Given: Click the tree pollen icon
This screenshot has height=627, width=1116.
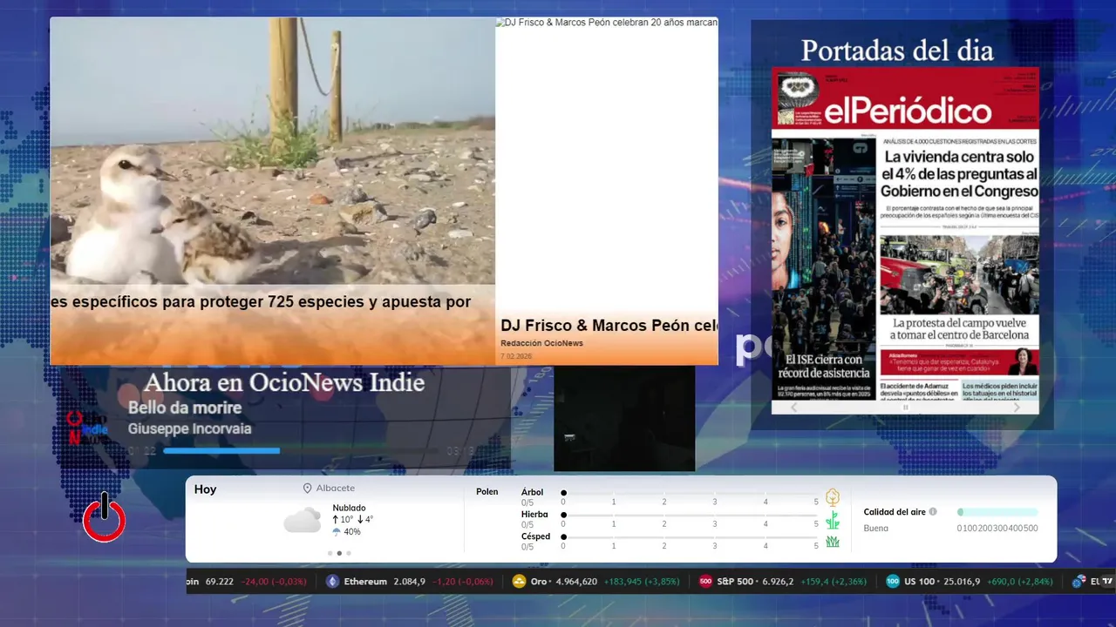Looking at the screenshot, I should tap(833, 497).
